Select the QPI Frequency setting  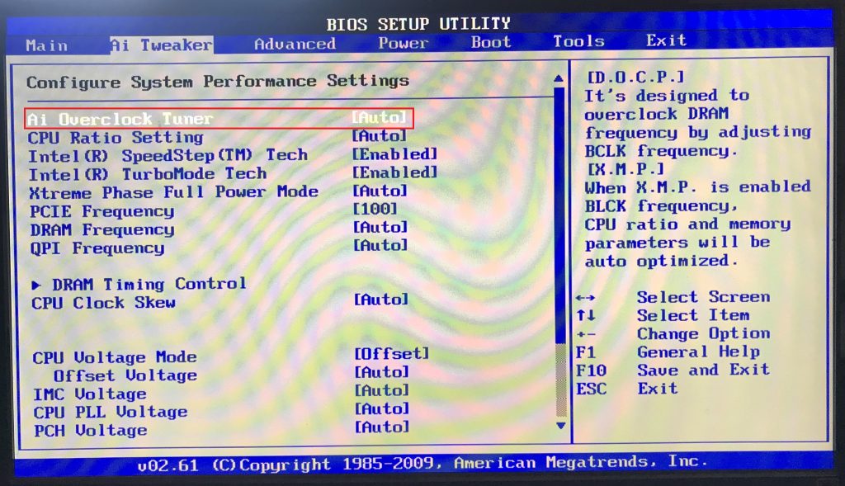point(96,248)
